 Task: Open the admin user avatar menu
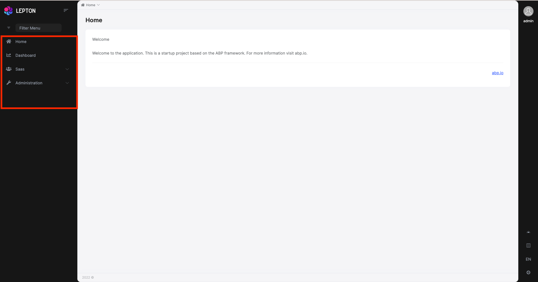pos(528,11)
